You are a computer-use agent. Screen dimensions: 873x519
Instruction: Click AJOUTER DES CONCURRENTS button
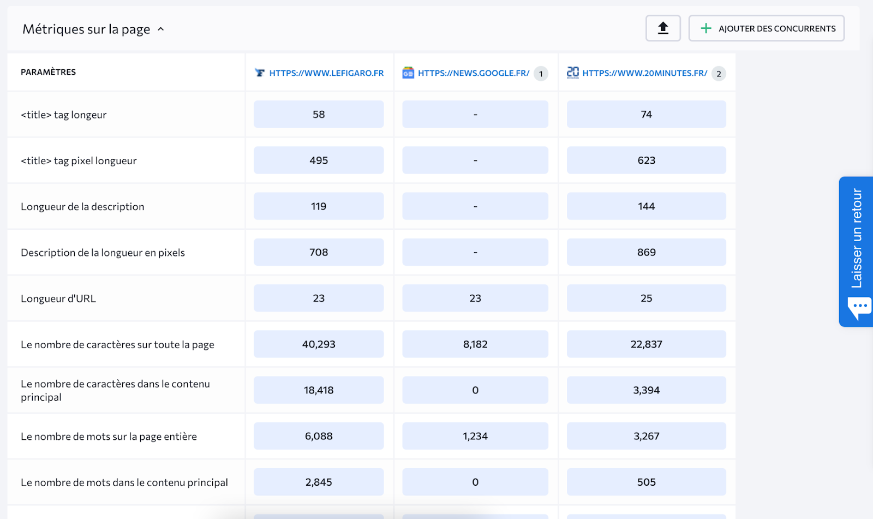[x=766, y=28]
